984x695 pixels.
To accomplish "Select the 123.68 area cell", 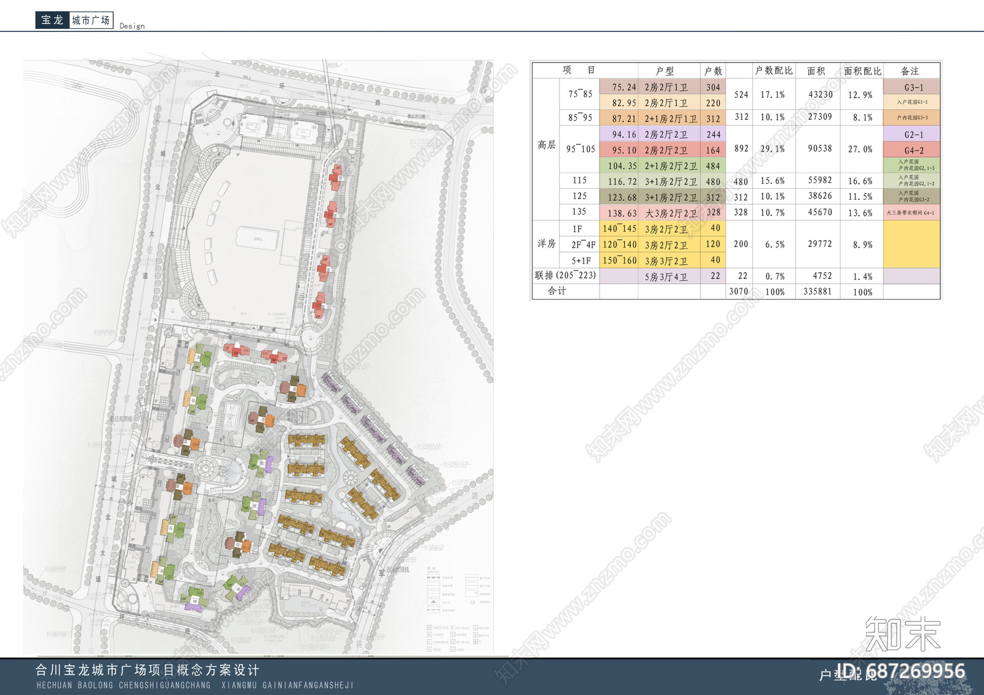I will [x=619, y=197].
